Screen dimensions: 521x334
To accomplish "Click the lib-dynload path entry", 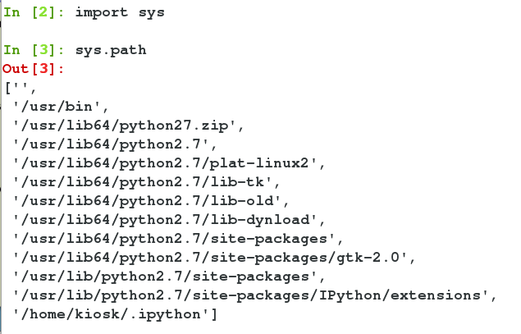I will coord(165,220).
